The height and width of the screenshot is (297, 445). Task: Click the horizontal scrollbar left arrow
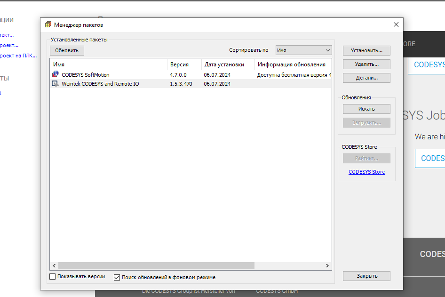(x=54, y=266)
